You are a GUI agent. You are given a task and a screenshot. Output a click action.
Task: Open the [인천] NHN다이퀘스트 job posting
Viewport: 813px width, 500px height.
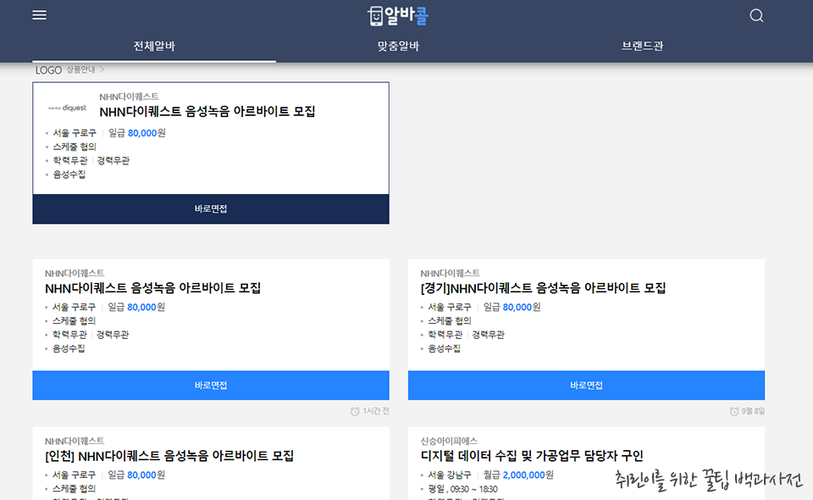coord(169,455)
